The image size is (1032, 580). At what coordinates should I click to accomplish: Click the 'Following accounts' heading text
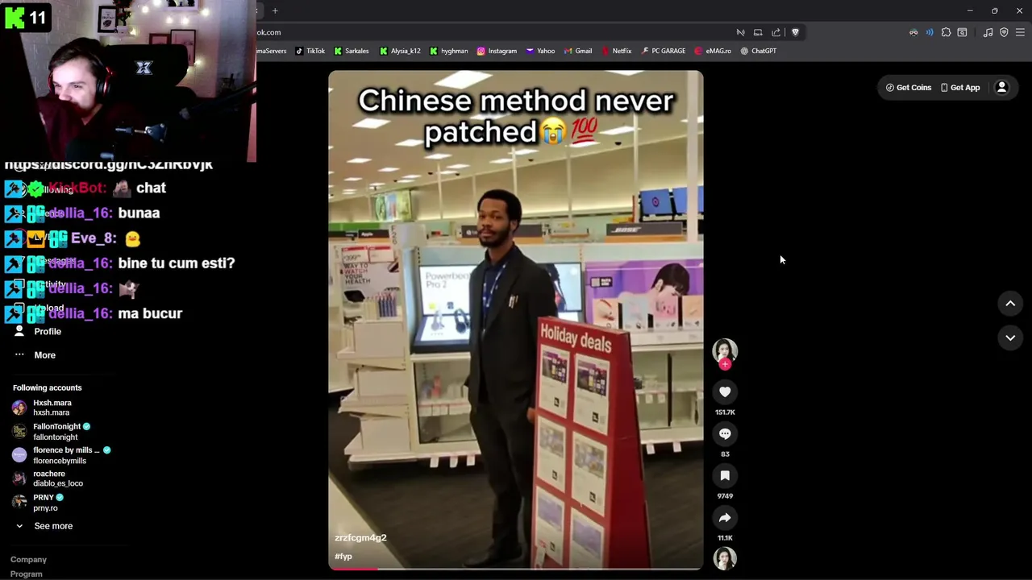tap(47, 387)
